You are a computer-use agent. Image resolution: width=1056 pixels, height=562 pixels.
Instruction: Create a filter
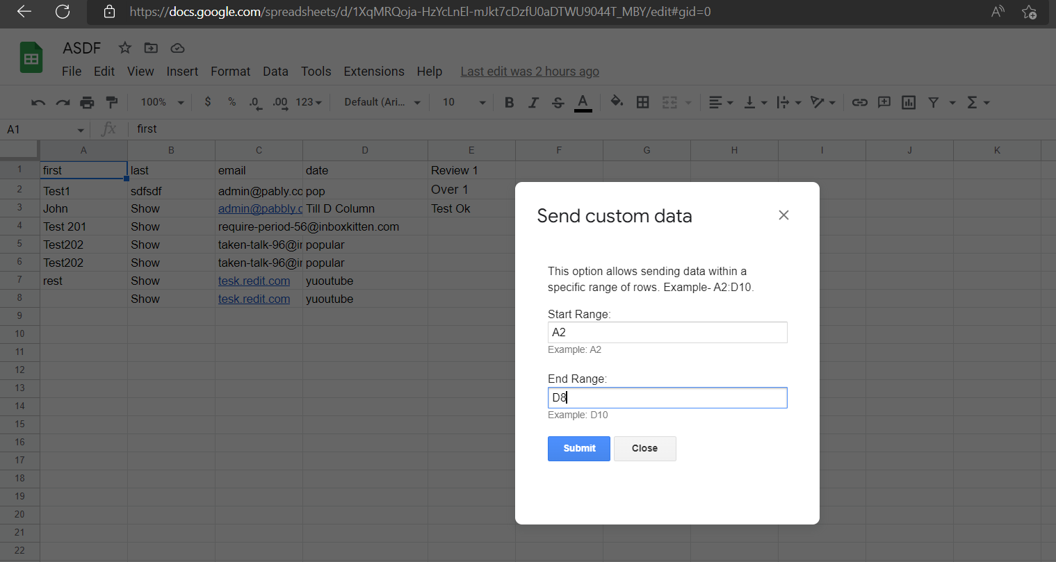(934, 102)
